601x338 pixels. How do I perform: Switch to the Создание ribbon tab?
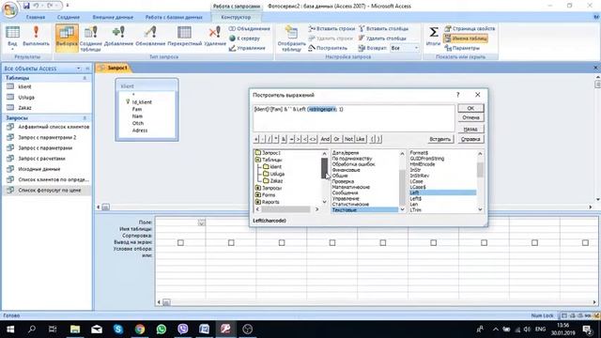[x=69, y=17]
